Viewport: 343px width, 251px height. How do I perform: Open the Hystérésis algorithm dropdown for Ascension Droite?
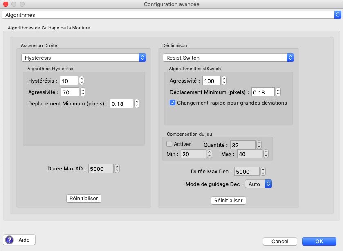(83, 58)
